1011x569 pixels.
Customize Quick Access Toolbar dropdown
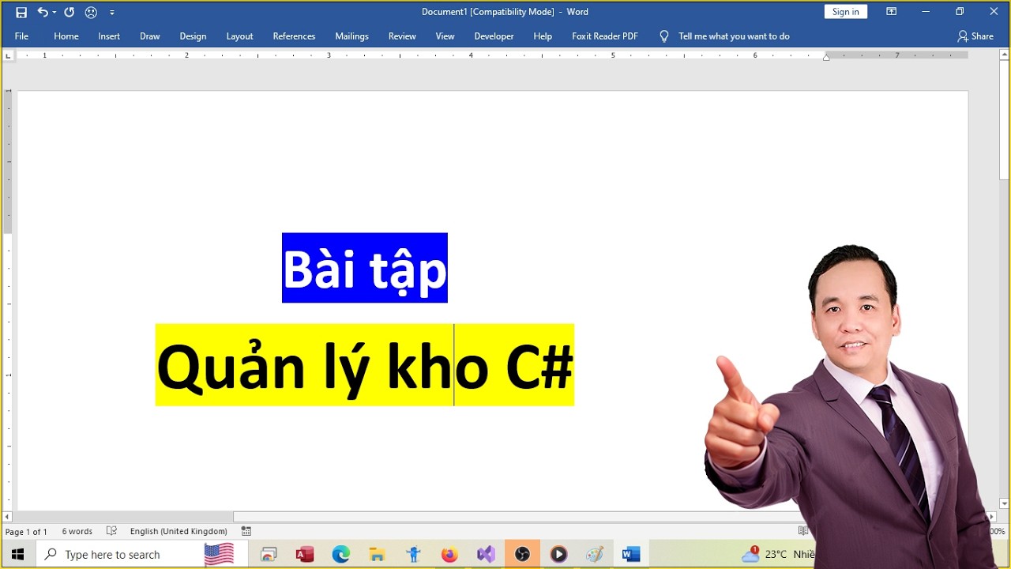point(112,13)
